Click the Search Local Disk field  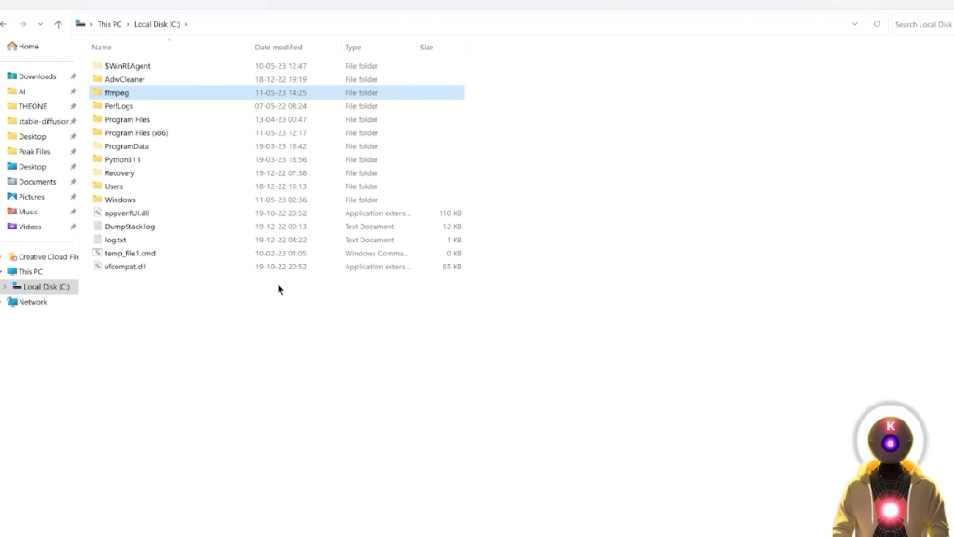point(923,24)
